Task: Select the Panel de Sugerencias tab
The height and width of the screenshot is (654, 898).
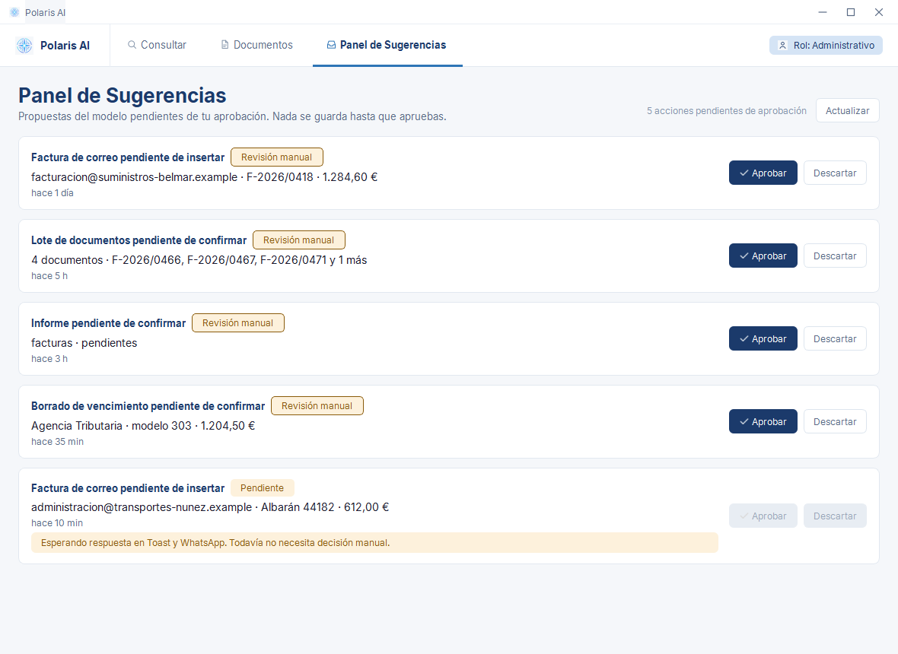Action: (387, 45)
